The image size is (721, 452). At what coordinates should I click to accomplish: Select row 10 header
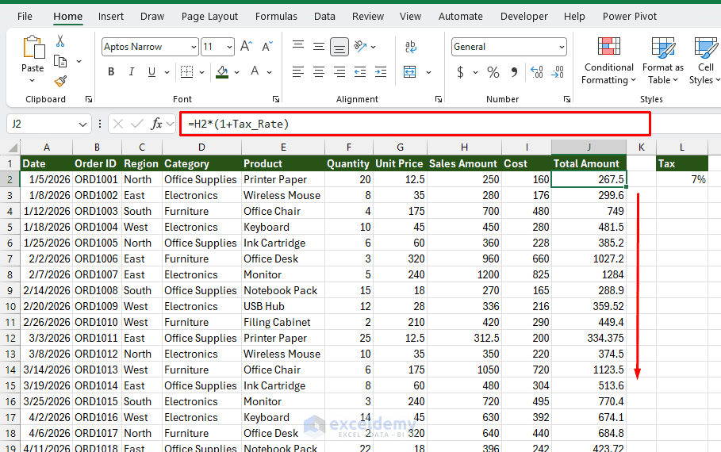pos(10,306)
